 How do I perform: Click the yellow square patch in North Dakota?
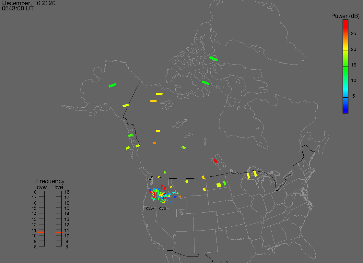tap(219, 185)
